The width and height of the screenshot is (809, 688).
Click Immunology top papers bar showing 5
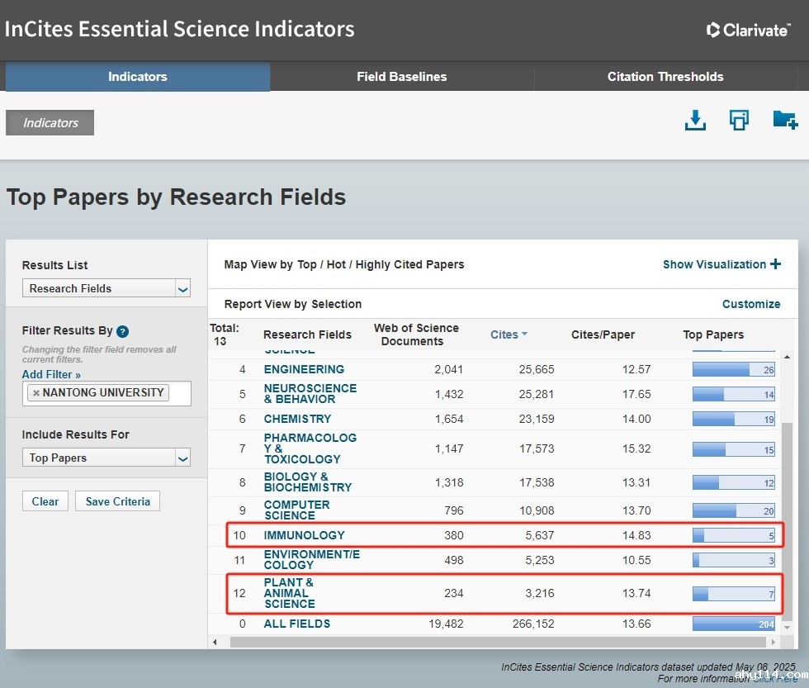[734, 535]
